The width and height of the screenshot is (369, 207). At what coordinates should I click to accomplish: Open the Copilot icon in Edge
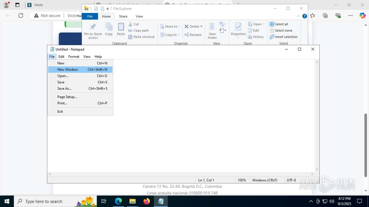362,16
